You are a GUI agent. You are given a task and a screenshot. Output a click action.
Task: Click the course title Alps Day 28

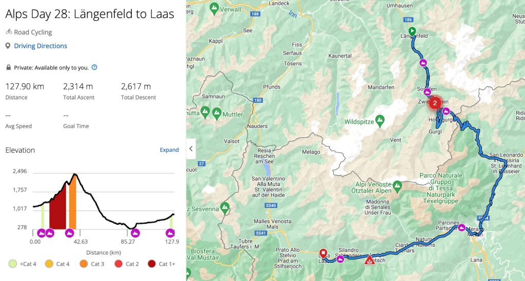pos(90,14)
